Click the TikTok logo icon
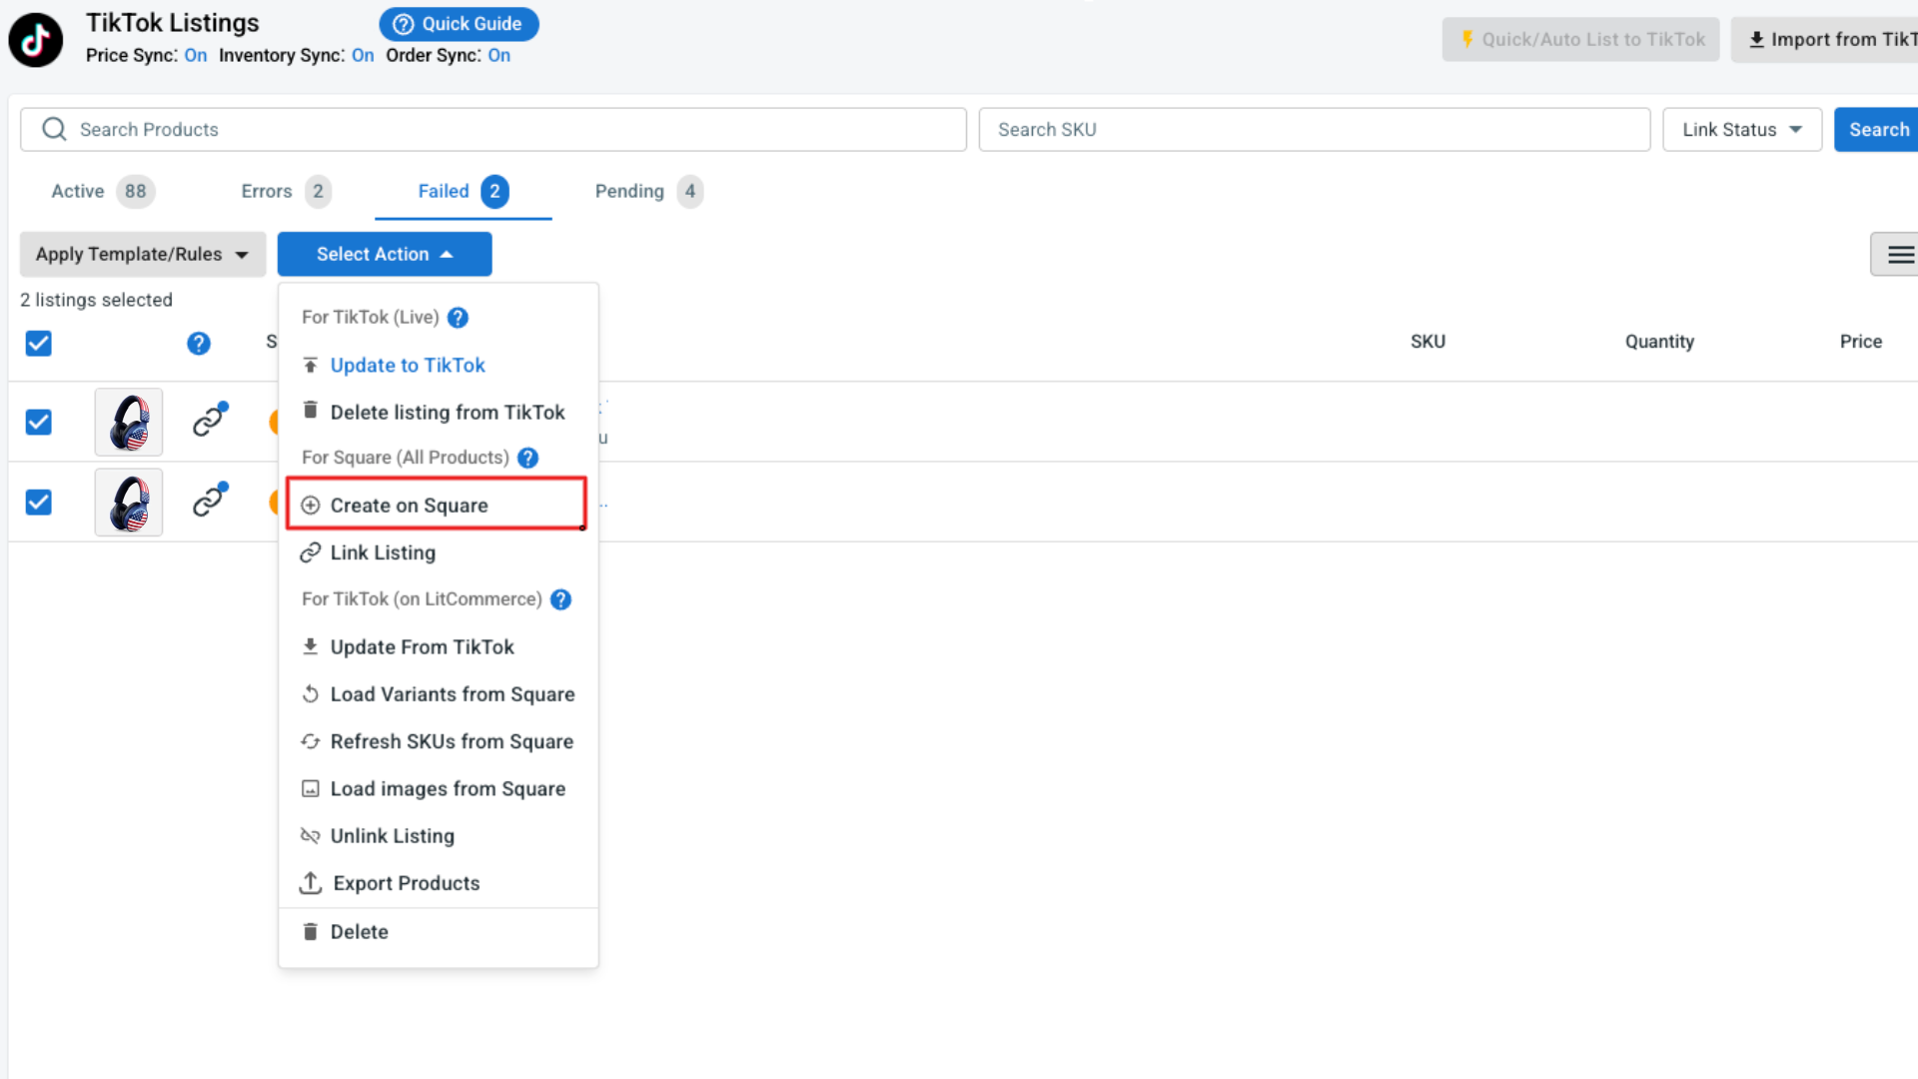This screenshot has width=1918, height=1079. pos(36,40)
